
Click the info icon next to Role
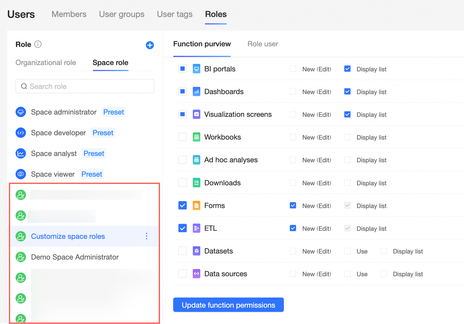point(38,44)
